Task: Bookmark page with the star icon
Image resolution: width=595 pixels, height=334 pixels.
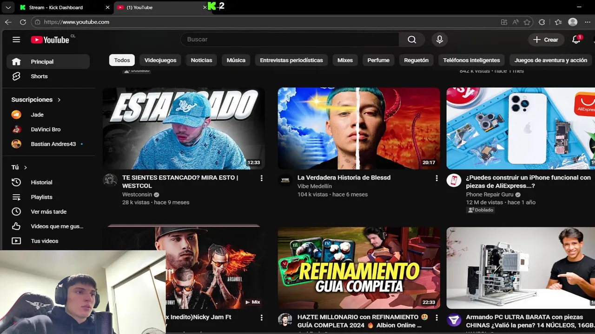Action: [527, 22]
